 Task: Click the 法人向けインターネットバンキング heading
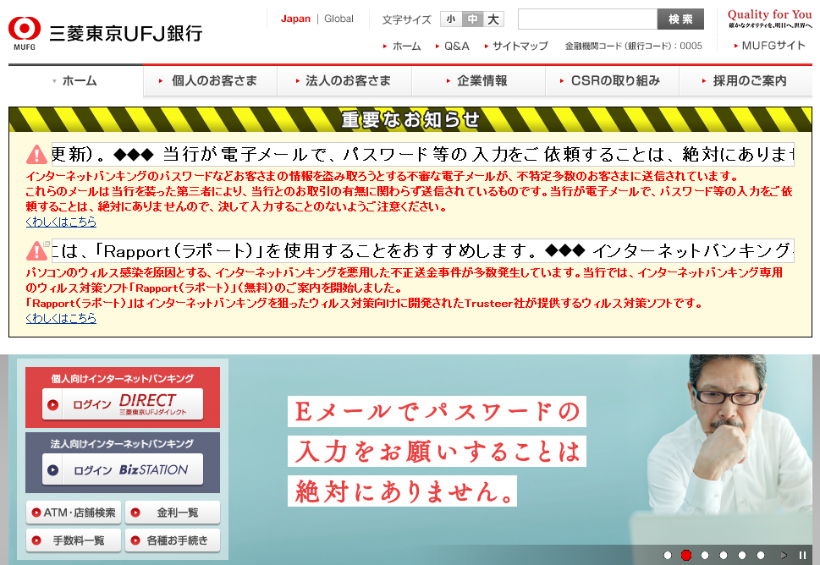pos(123,444)
